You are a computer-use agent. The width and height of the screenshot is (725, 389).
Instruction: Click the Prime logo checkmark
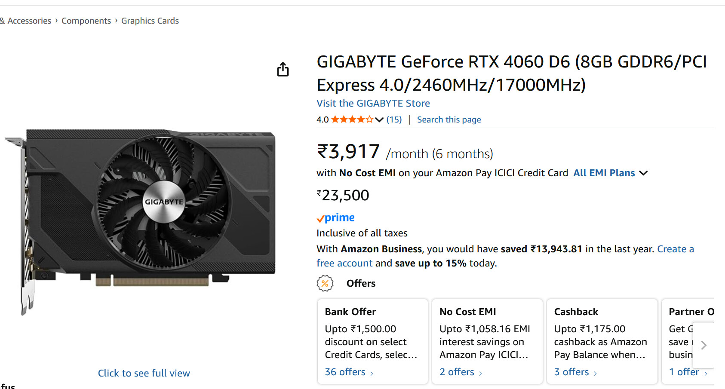click(320, 219)
